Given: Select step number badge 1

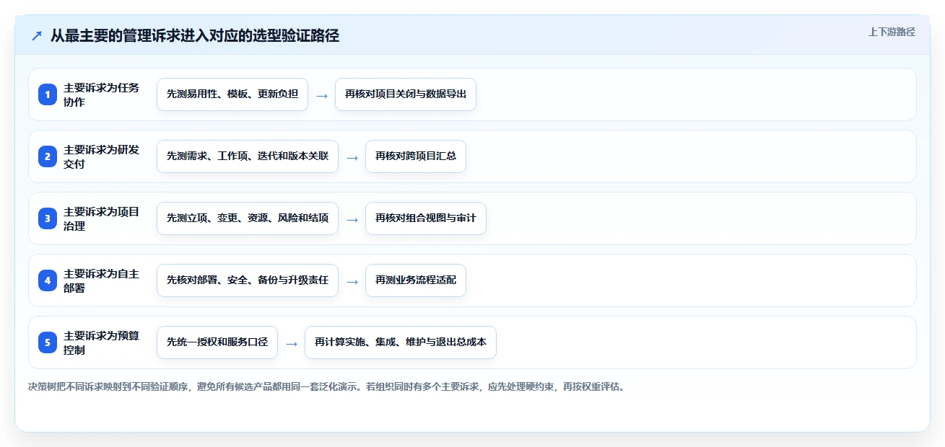Looking at the screenshot, I should tap(48, 94).
